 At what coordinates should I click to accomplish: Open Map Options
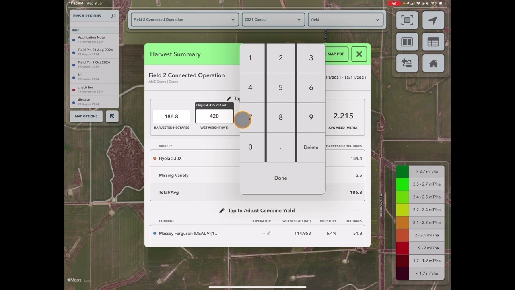(86, 116)
